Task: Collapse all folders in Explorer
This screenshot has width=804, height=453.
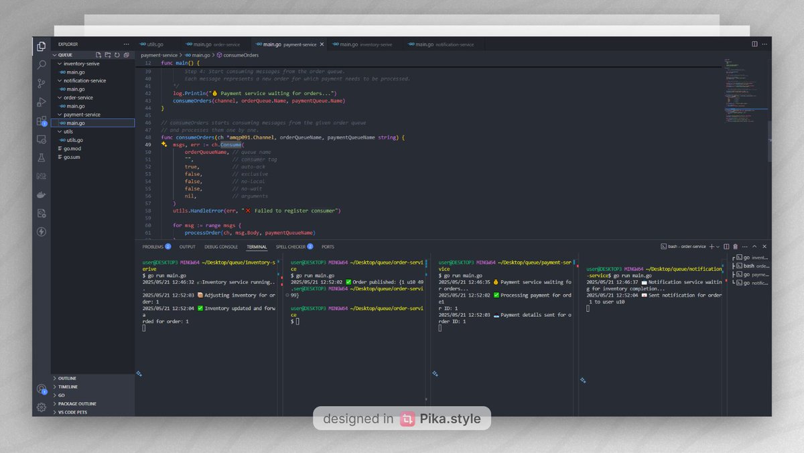Action: pos(126,55)
